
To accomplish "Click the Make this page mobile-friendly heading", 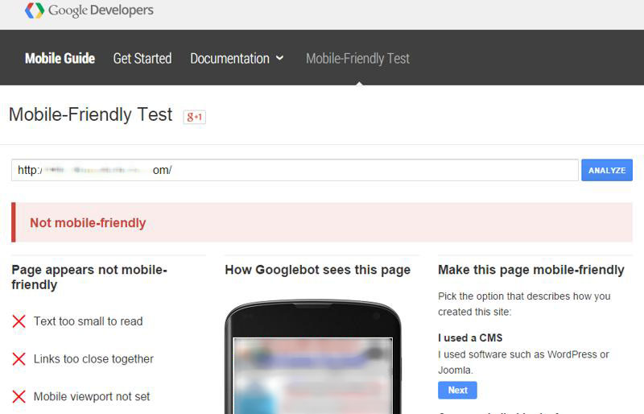I will (531, 270).
